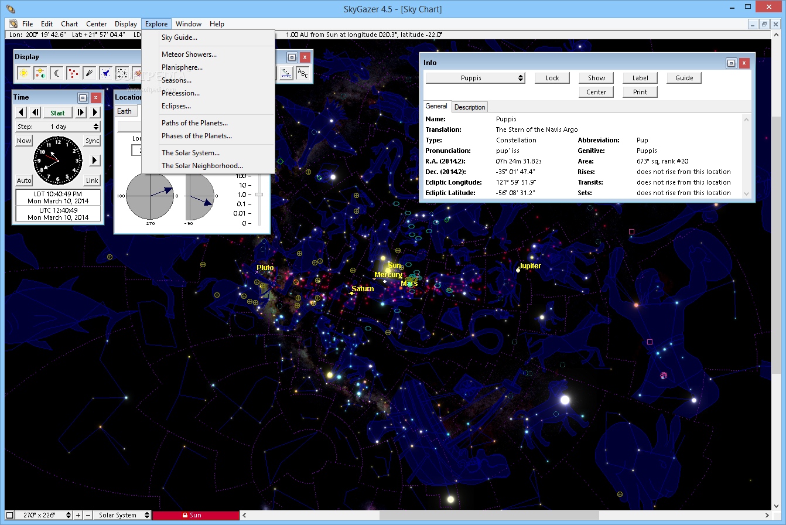Toggle Sun display icon in Display panel
This screenshot has height=525, width=786.
coord(24,73)
